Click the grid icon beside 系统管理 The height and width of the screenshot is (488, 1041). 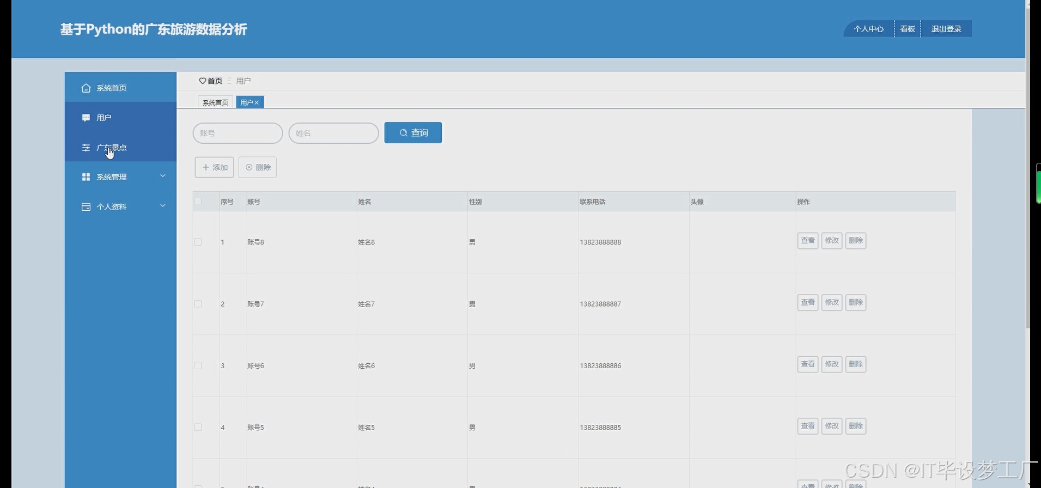(x=86, y=177)
